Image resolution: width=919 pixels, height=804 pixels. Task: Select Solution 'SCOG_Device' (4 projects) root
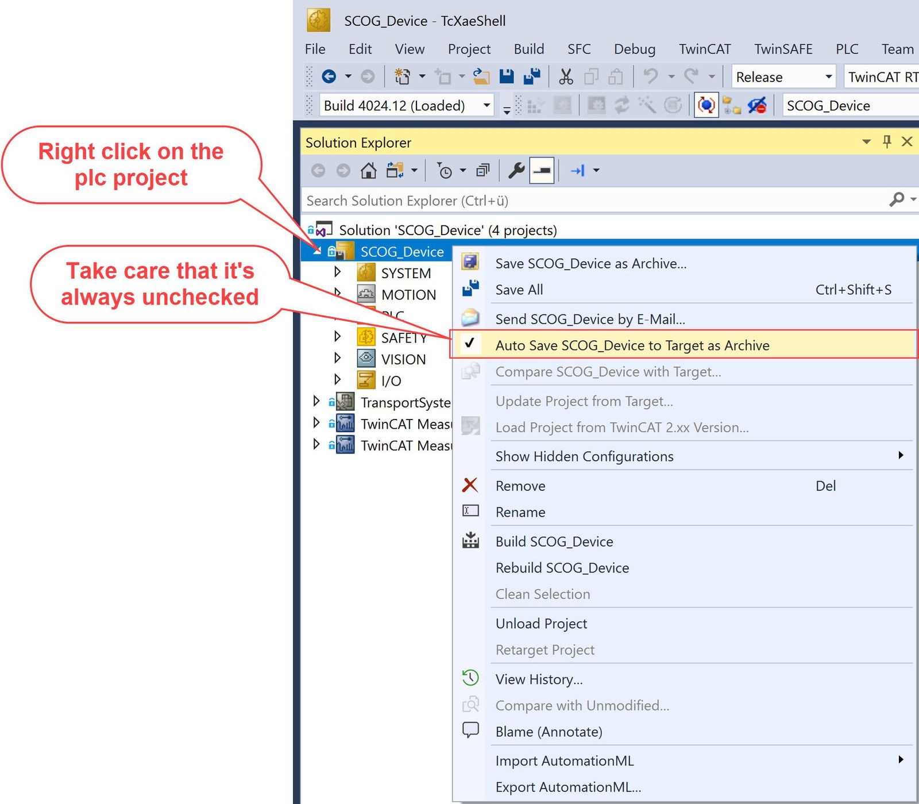click(448, 230)
